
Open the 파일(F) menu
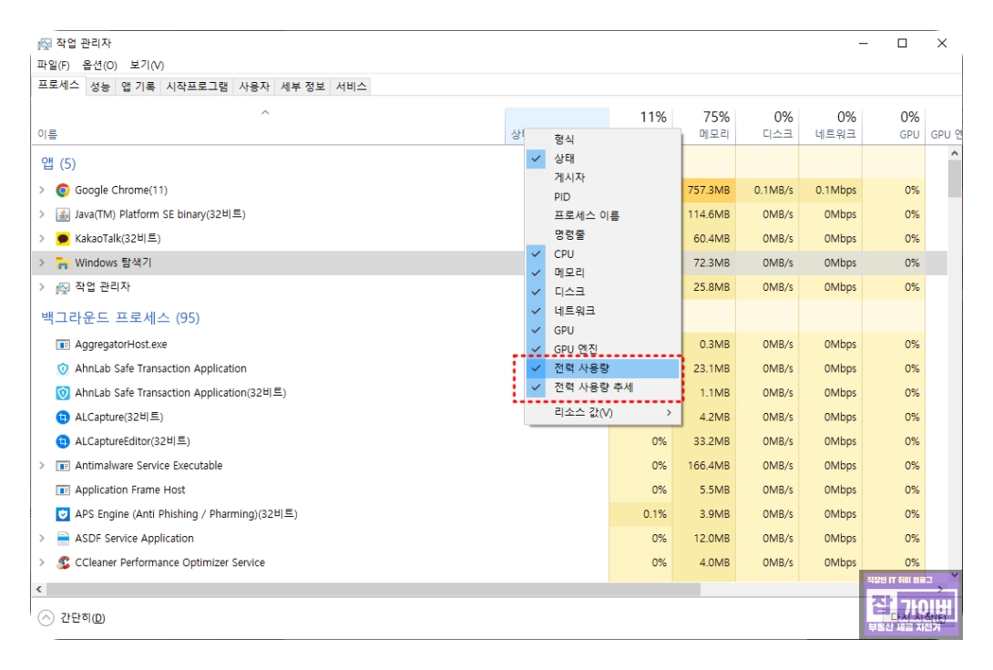[x=53, y=65]
